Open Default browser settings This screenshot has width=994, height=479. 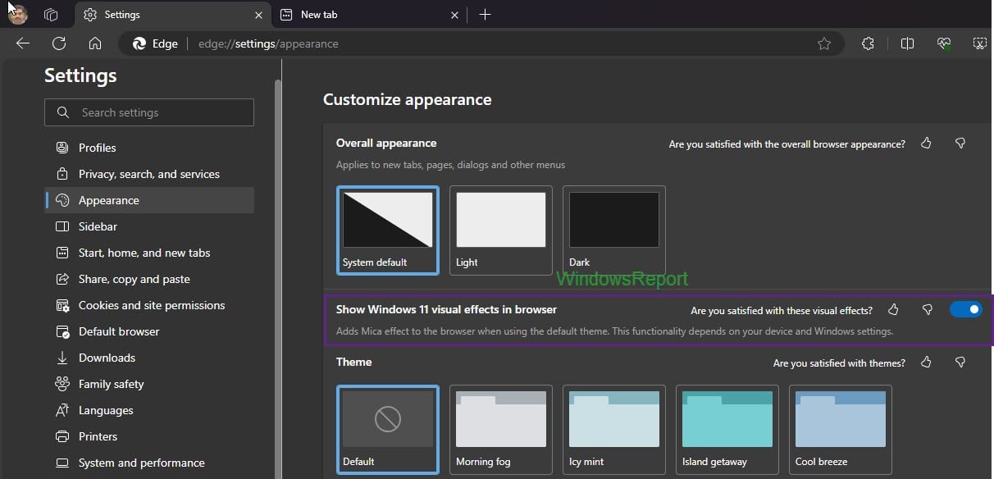(149, 331)
